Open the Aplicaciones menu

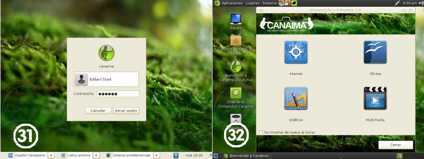(x=232, y=3)
